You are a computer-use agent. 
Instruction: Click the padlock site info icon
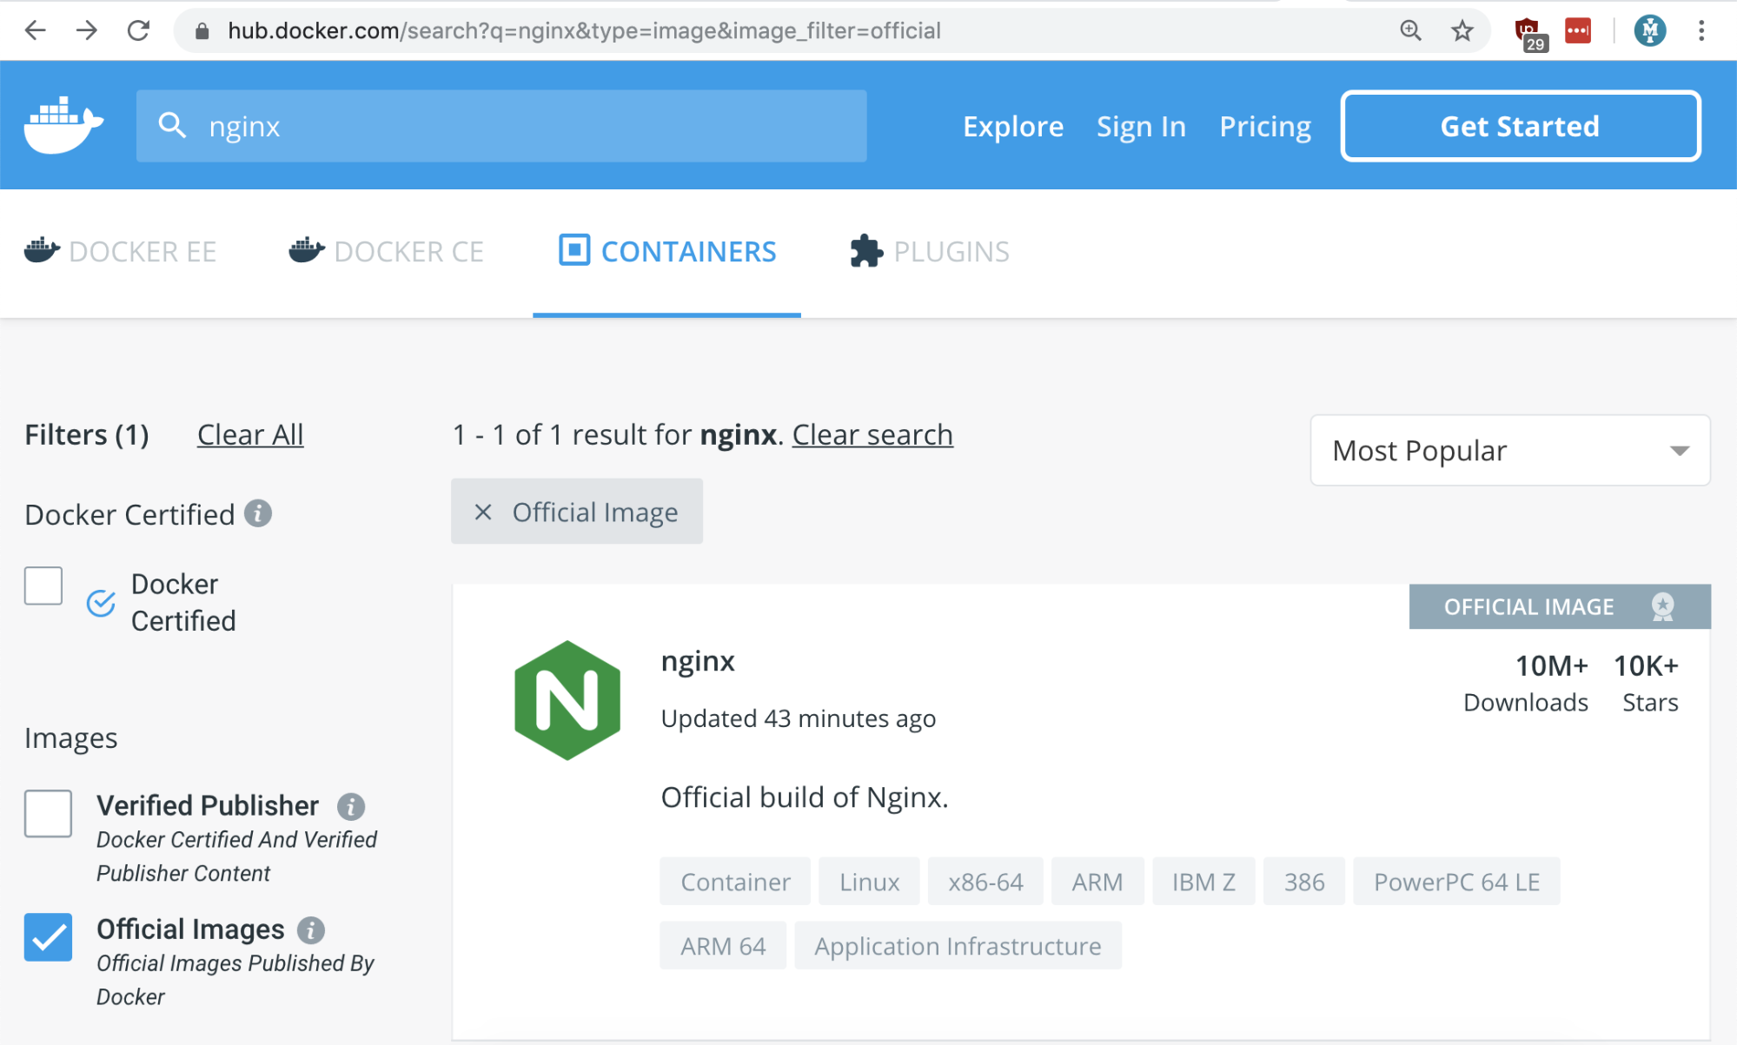click(x=202, y=31)
